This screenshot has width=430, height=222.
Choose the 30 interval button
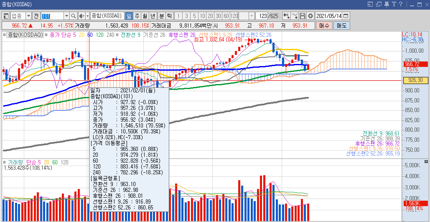tap(218, 16)
